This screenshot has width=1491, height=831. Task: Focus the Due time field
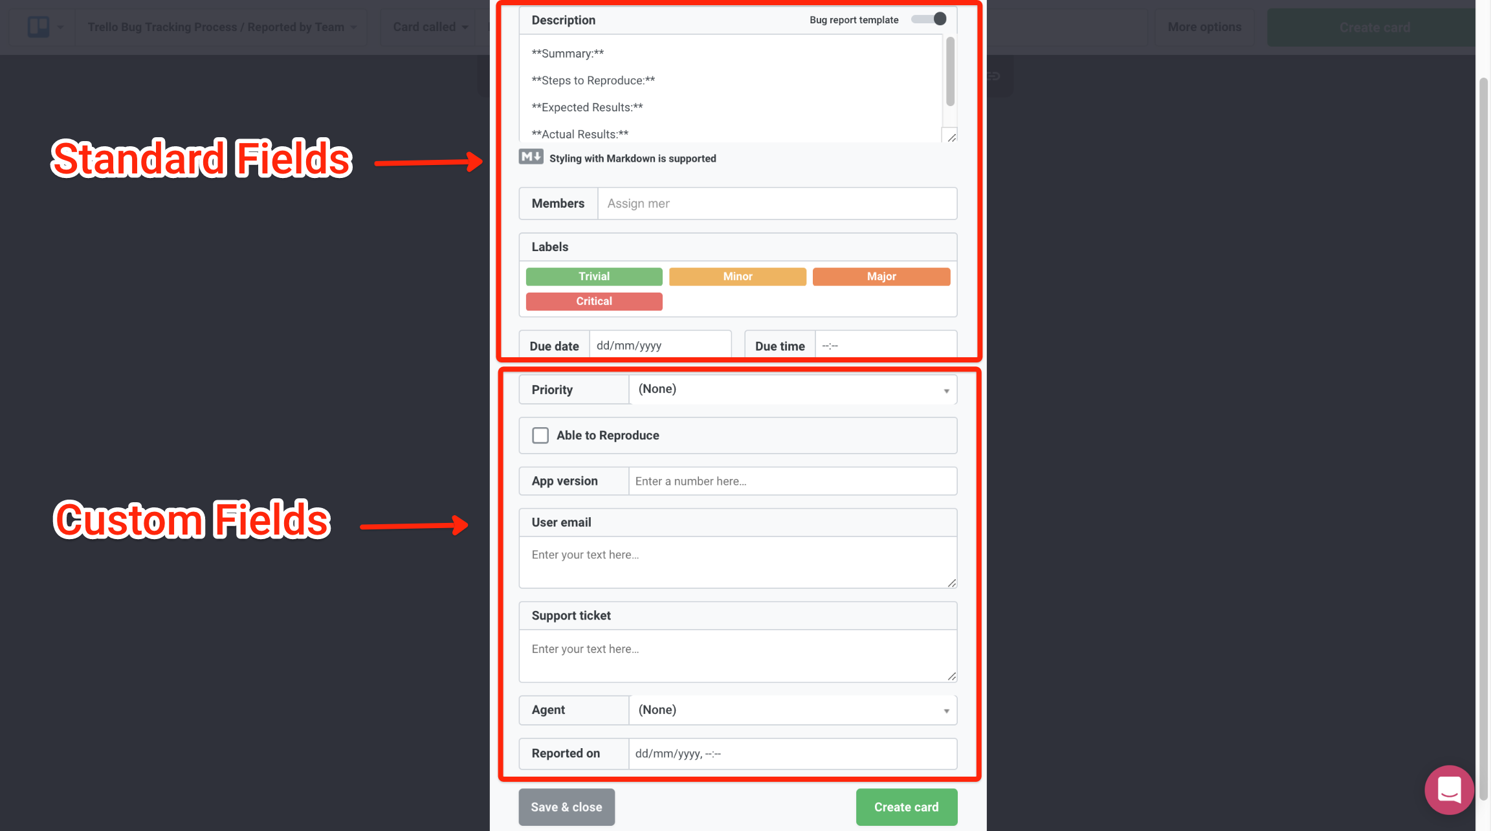(x=885, y=346)
